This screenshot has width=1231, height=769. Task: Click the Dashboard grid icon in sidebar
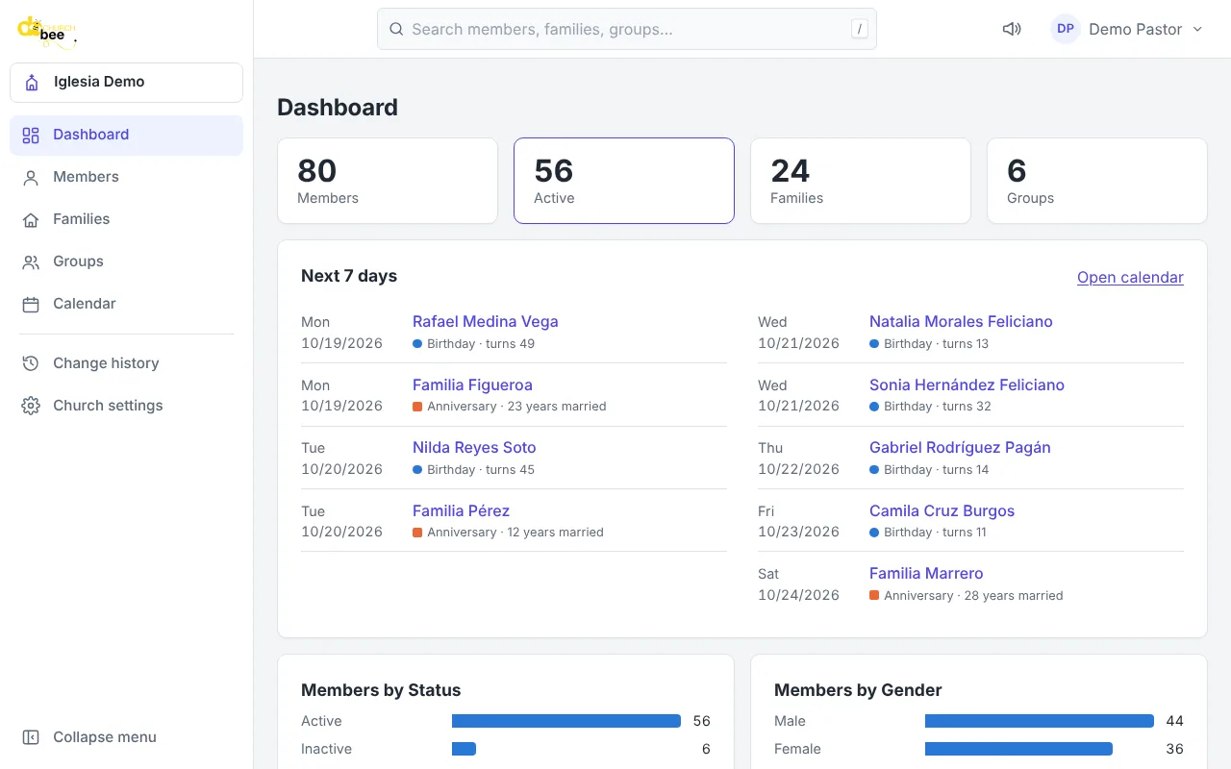[x=31, y=136]
